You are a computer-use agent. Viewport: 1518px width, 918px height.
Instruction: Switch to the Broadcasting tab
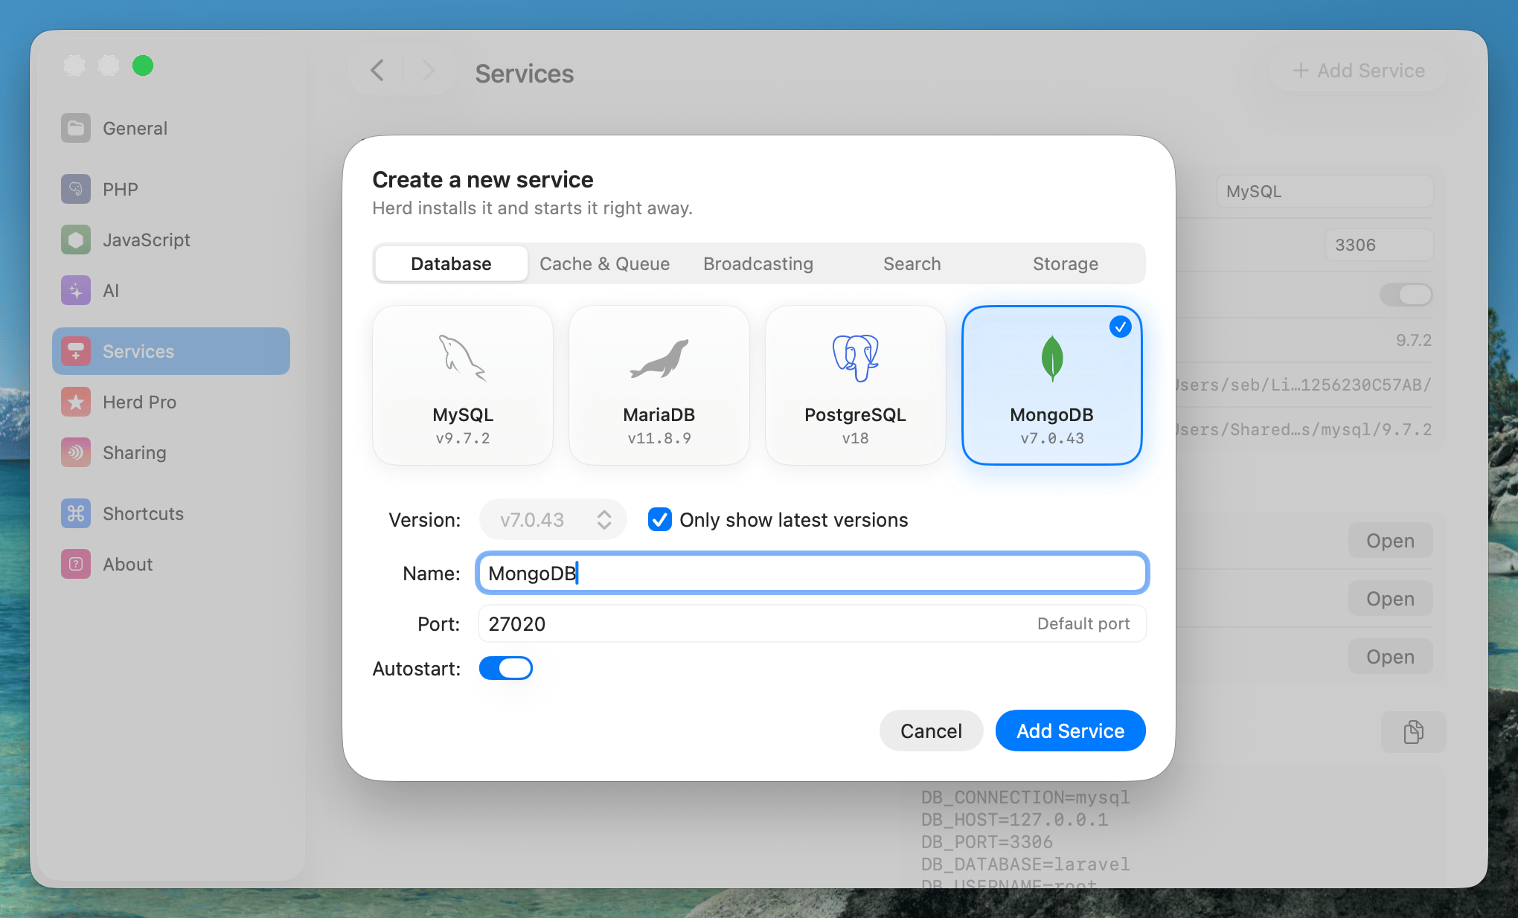coord(758,263)
